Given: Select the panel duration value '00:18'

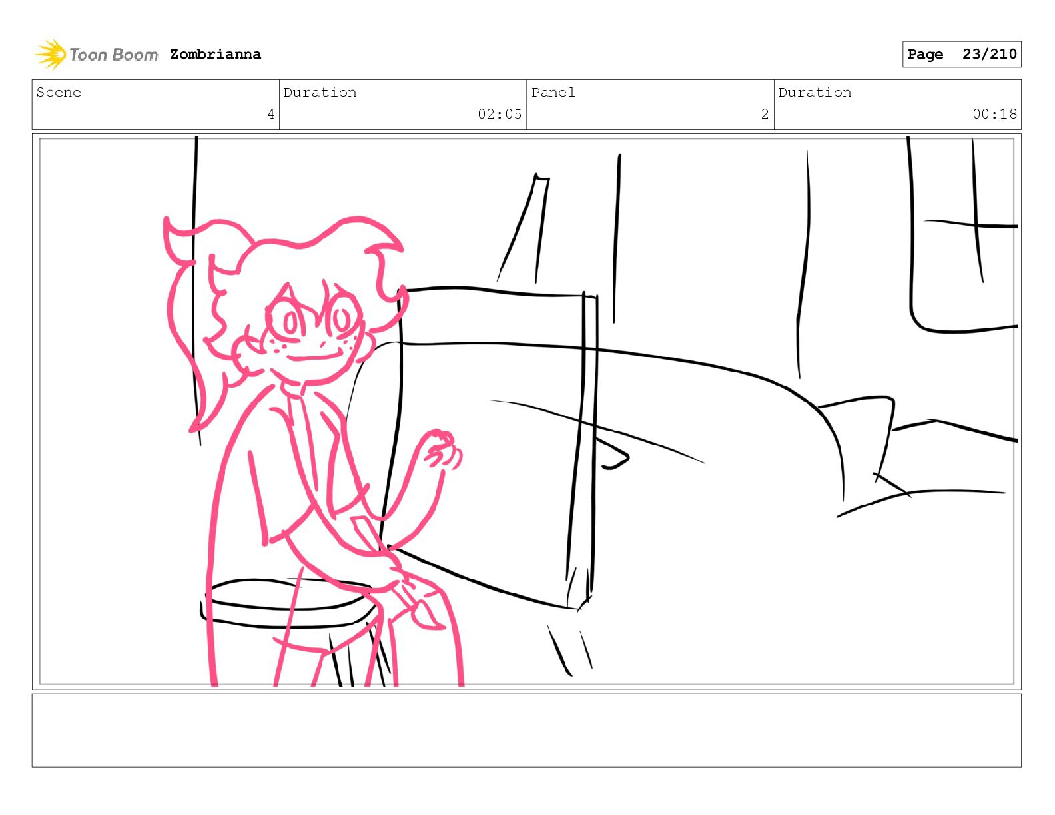Looking at the screenshot, I should pyautogui.click(x=994, y=114).
